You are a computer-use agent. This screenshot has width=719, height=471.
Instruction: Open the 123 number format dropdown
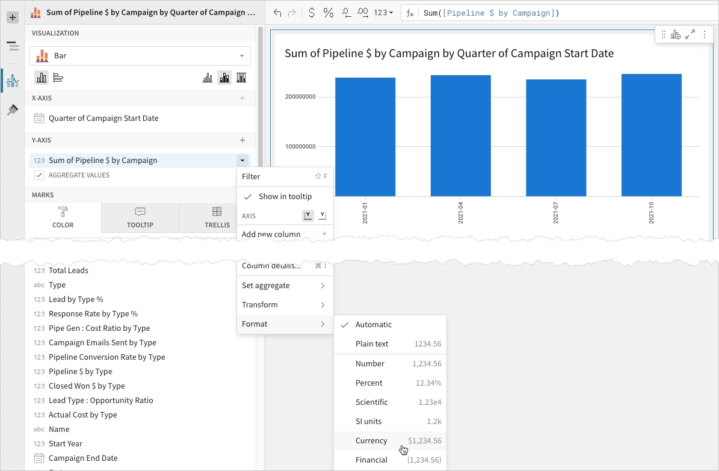click(x=383, y=13)
